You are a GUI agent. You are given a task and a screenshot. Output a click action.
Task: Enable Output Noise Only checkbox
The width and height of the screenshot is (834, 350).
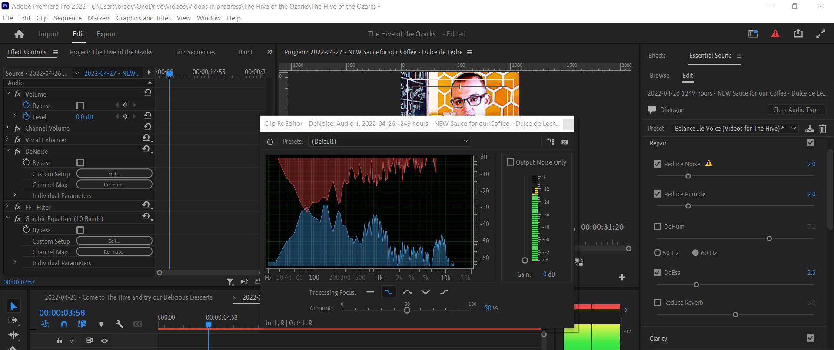pos(510,162)
